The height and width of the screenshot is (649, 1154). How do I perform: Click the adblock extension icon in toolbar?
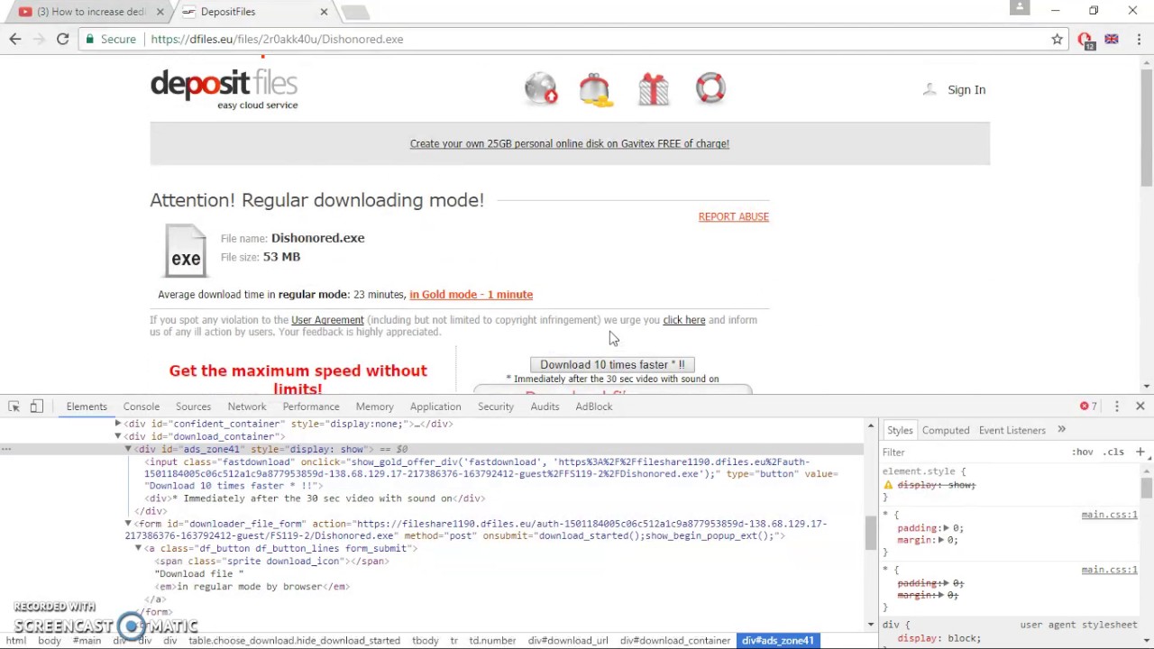point(1085,40)
